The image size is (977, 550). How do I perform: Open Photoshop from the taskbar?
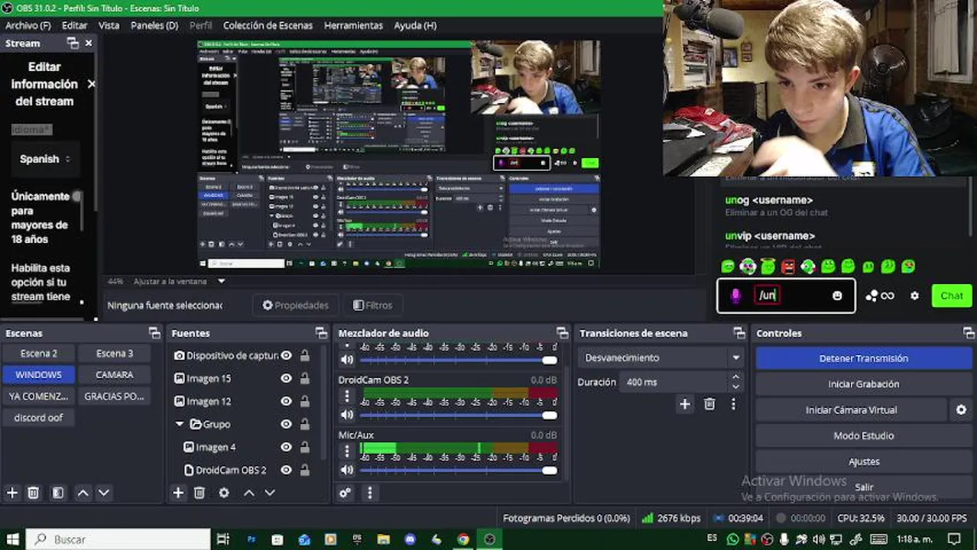252,539
